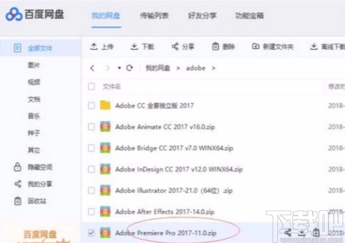Expand the chevron after adobe breadcrumb

click(x=213, y=68)
